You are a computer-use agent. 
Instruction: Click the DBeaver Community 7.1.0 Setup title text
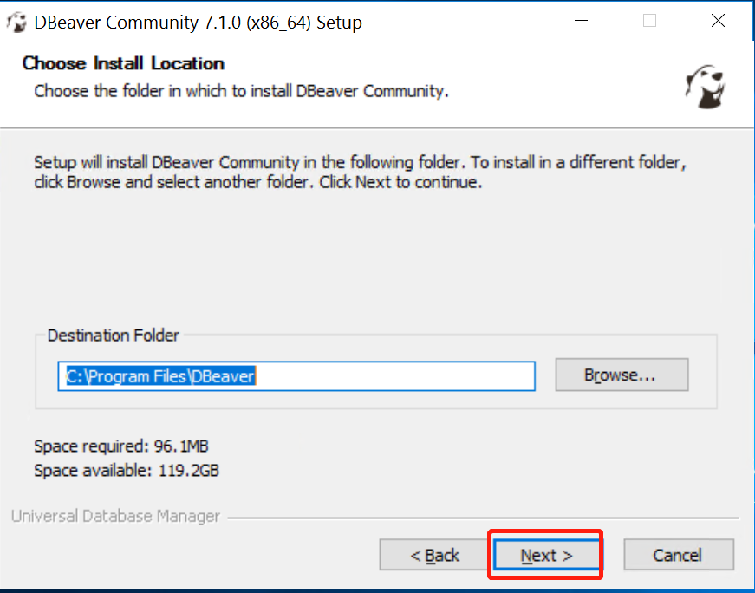click(x=196, y=22)
